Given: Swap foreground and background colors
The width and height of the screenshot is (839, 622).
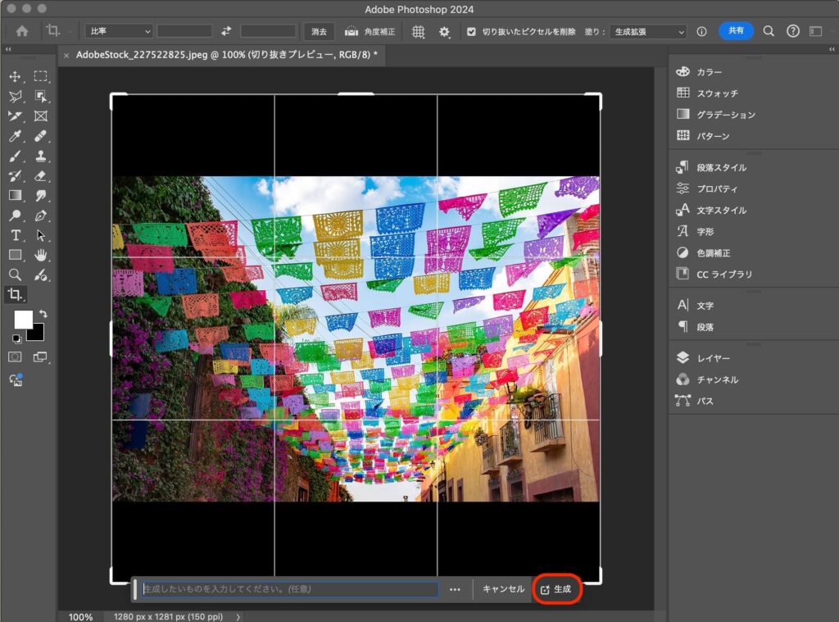Looking at the screenshot, I should click(43, 314).
